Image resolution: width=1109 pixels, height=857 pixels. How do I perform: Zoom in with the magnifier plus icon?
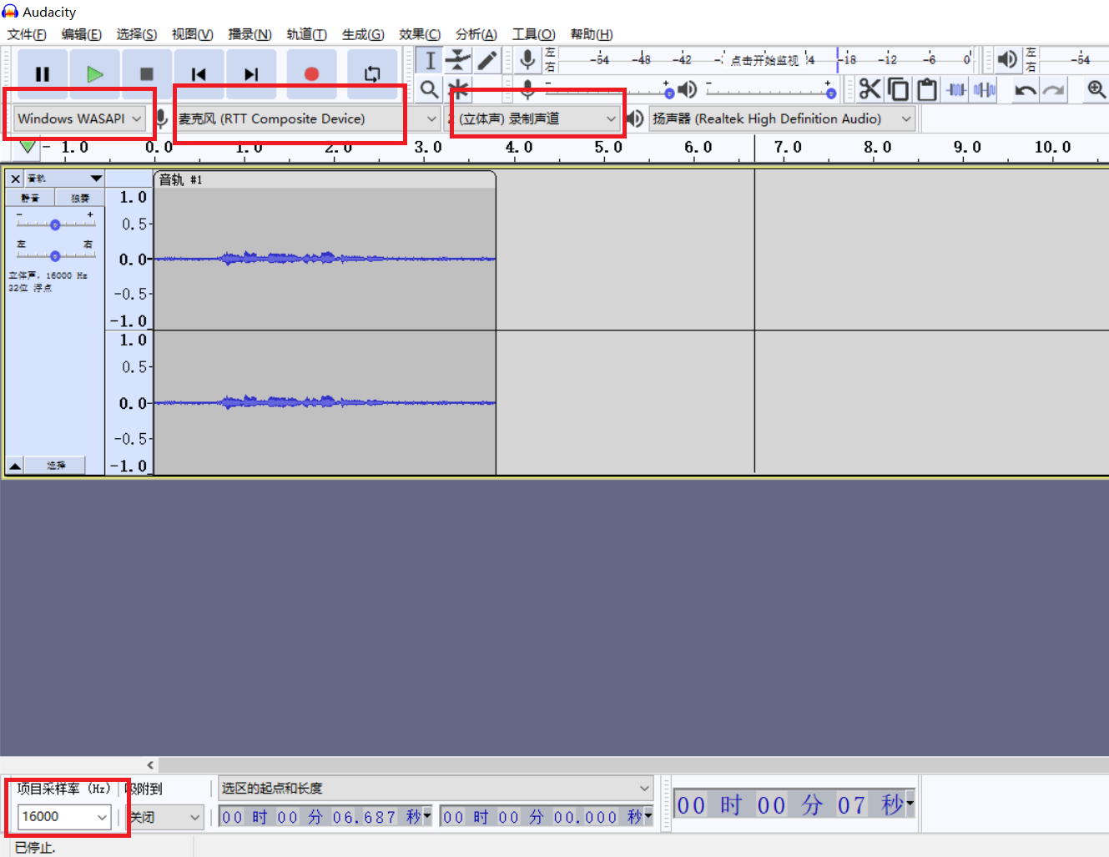coord(1096,89)
